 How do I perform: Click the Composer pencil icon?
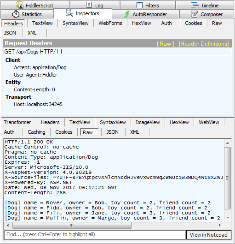pos(195,14)
